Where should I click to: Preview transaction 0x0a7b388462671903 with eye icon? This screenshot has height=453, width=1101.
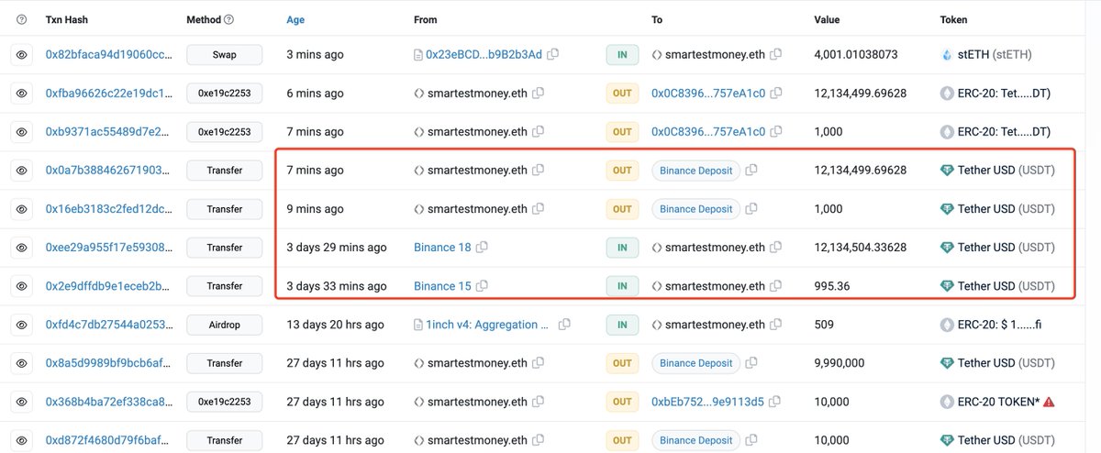(x=22, y=171)
